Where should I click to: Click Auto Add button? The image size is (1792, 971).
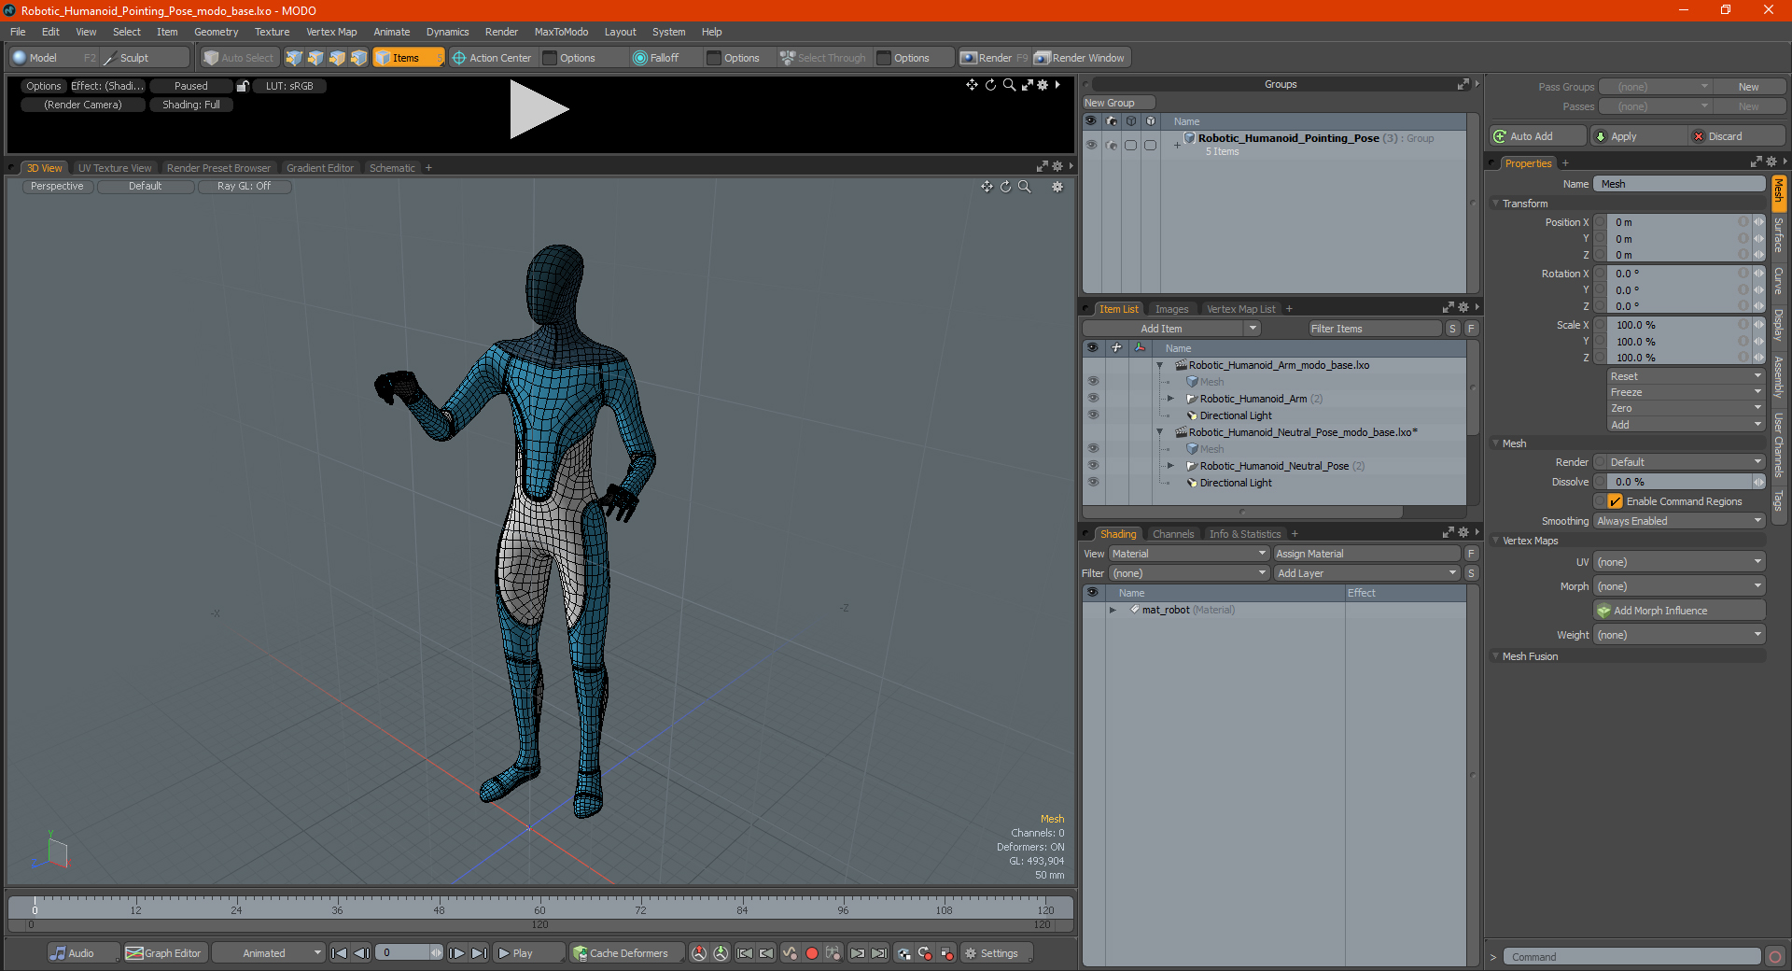click(1537, 136)
